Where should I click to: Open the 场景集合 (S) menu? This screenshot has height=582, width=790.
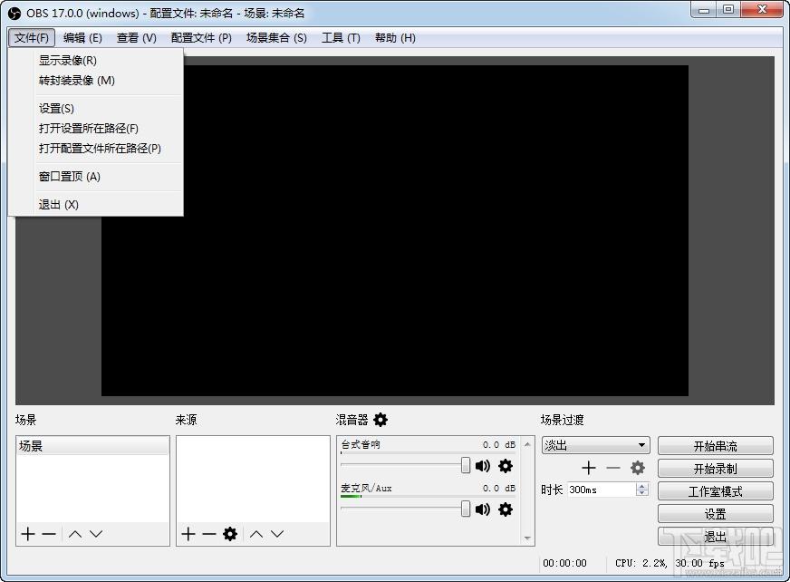pos(276,38)
